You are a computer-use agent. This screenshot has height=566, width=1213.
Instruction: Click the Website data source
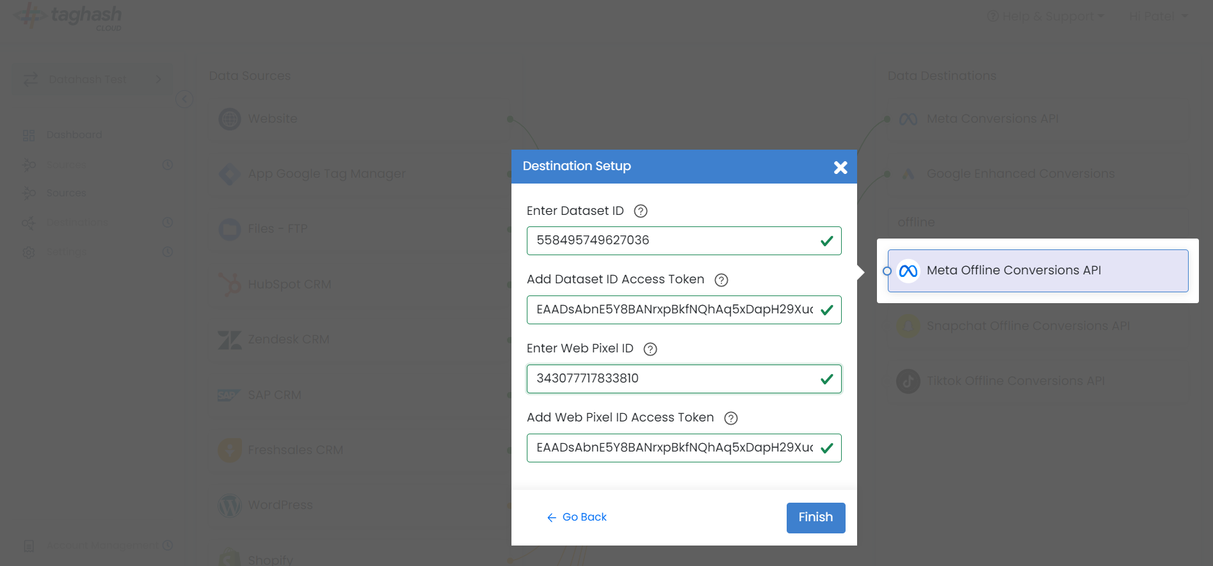point(360,119)
